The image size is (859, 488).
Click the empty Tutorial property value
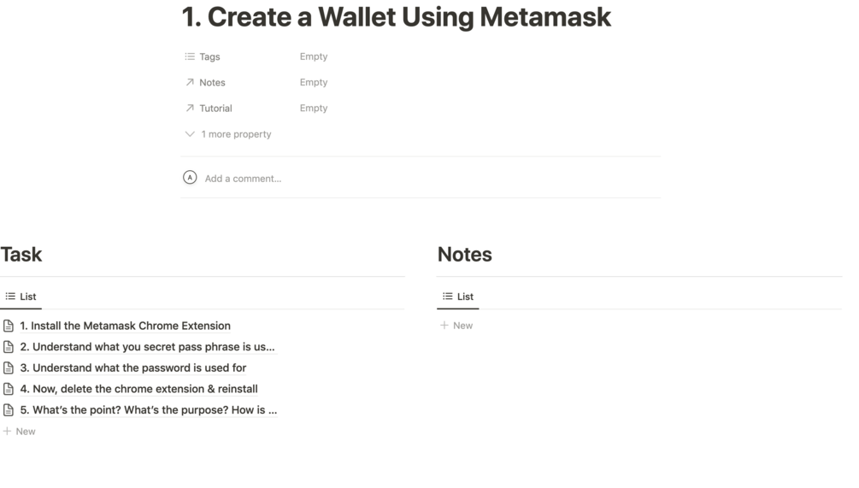pyautogui.click(x=314, y=109)
